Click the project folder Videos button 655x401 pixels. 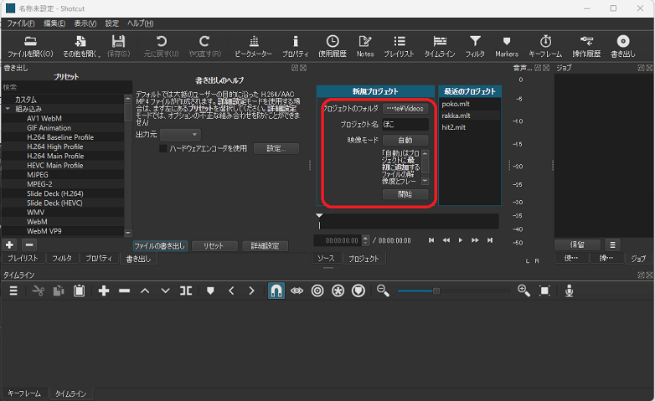click(405, 109)
